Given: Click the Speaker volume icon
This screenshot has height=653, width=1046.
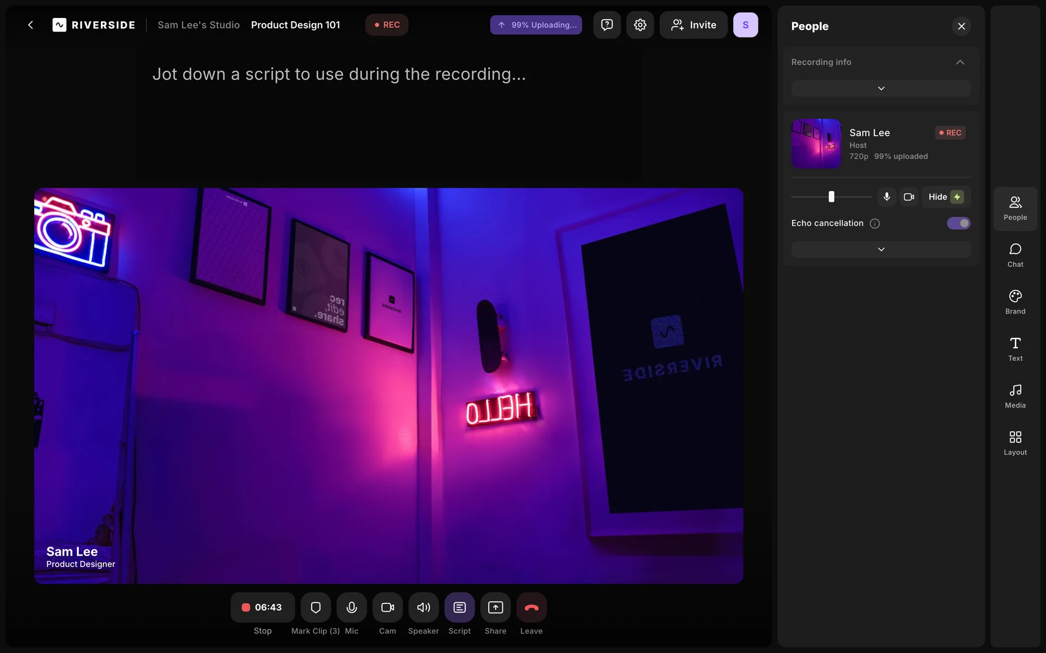Looking at the screenshot, I should point(423,607).
